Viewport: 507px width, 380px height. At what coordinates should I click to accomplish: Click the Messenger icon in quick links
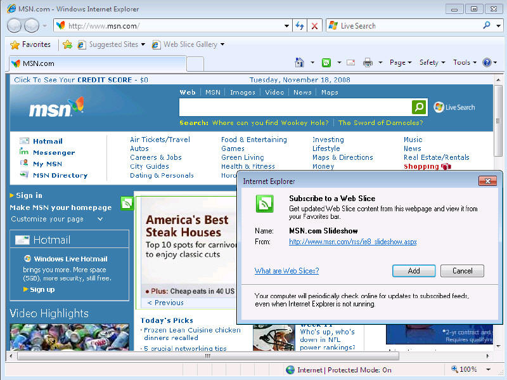point(24,152)
